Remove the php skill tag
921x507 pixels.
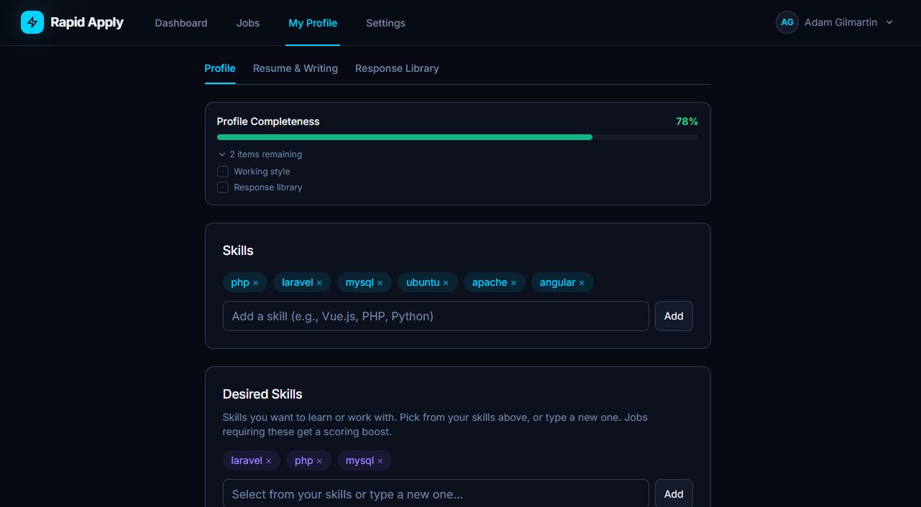coord(255,283)
